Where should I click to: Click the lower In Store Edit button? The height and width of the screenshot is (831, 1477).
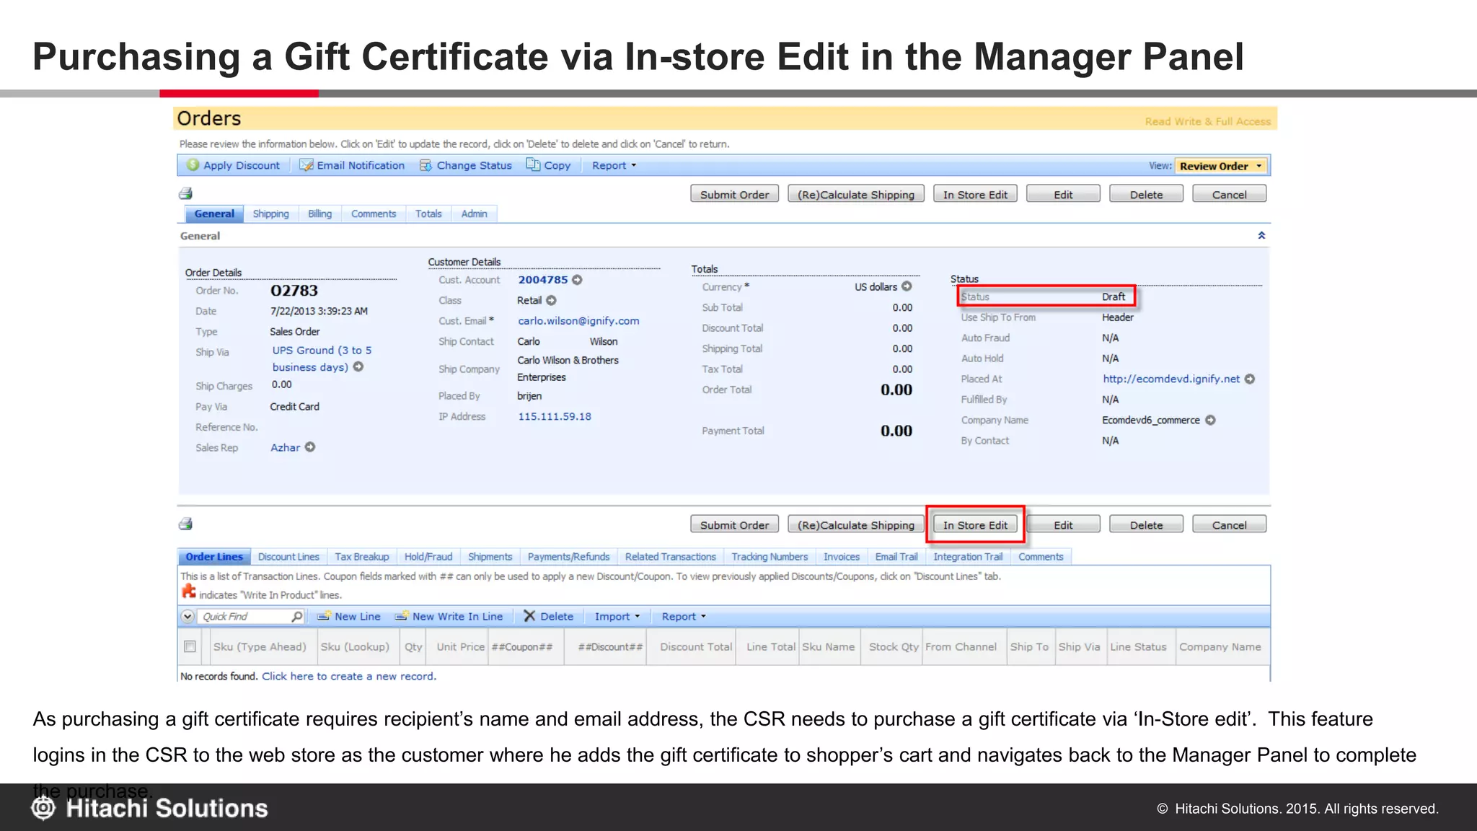975,524
